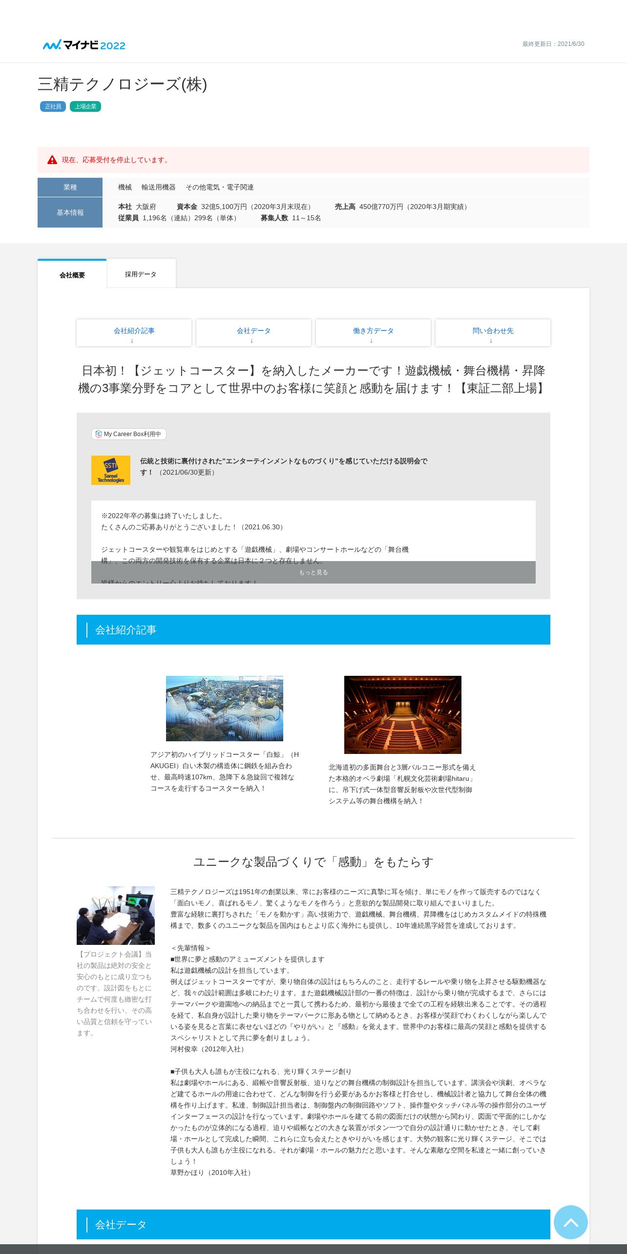
Task: Click the red warning triangle icon
Action: pyautogui.click(x=52, y=160)
